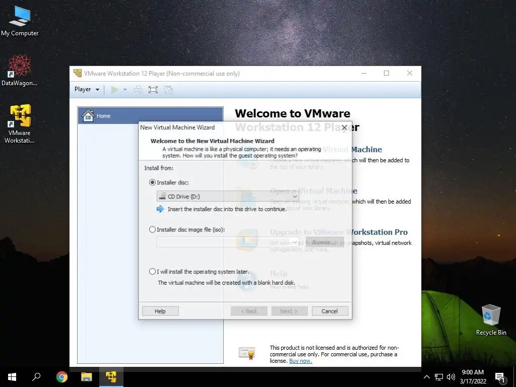This screenshot has width=516, height=387.
Task: Open VMware Workstation desktop shortcut
Action: click(x=20, y=124)
